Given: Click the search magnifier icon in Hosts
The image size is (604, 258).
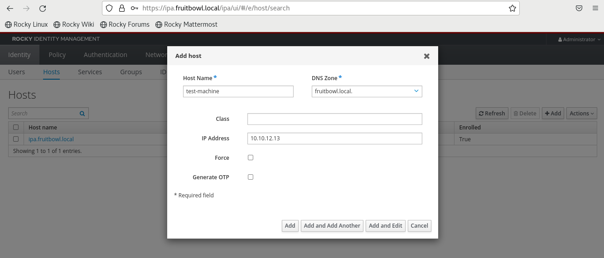Looking at the screenshot, I should 82,114.
